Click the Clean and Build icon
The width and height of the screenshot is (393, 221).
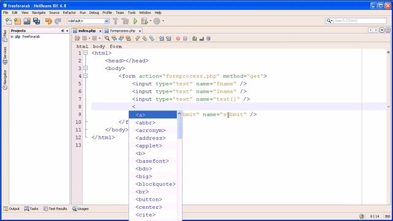pyautogui.click(x=125, y=21)
